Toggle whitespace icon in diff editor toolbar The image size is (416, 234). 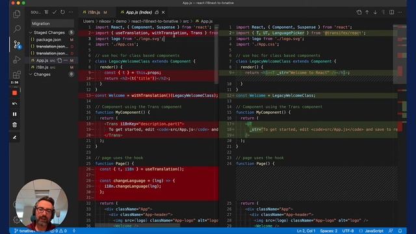tap(383, 12)
